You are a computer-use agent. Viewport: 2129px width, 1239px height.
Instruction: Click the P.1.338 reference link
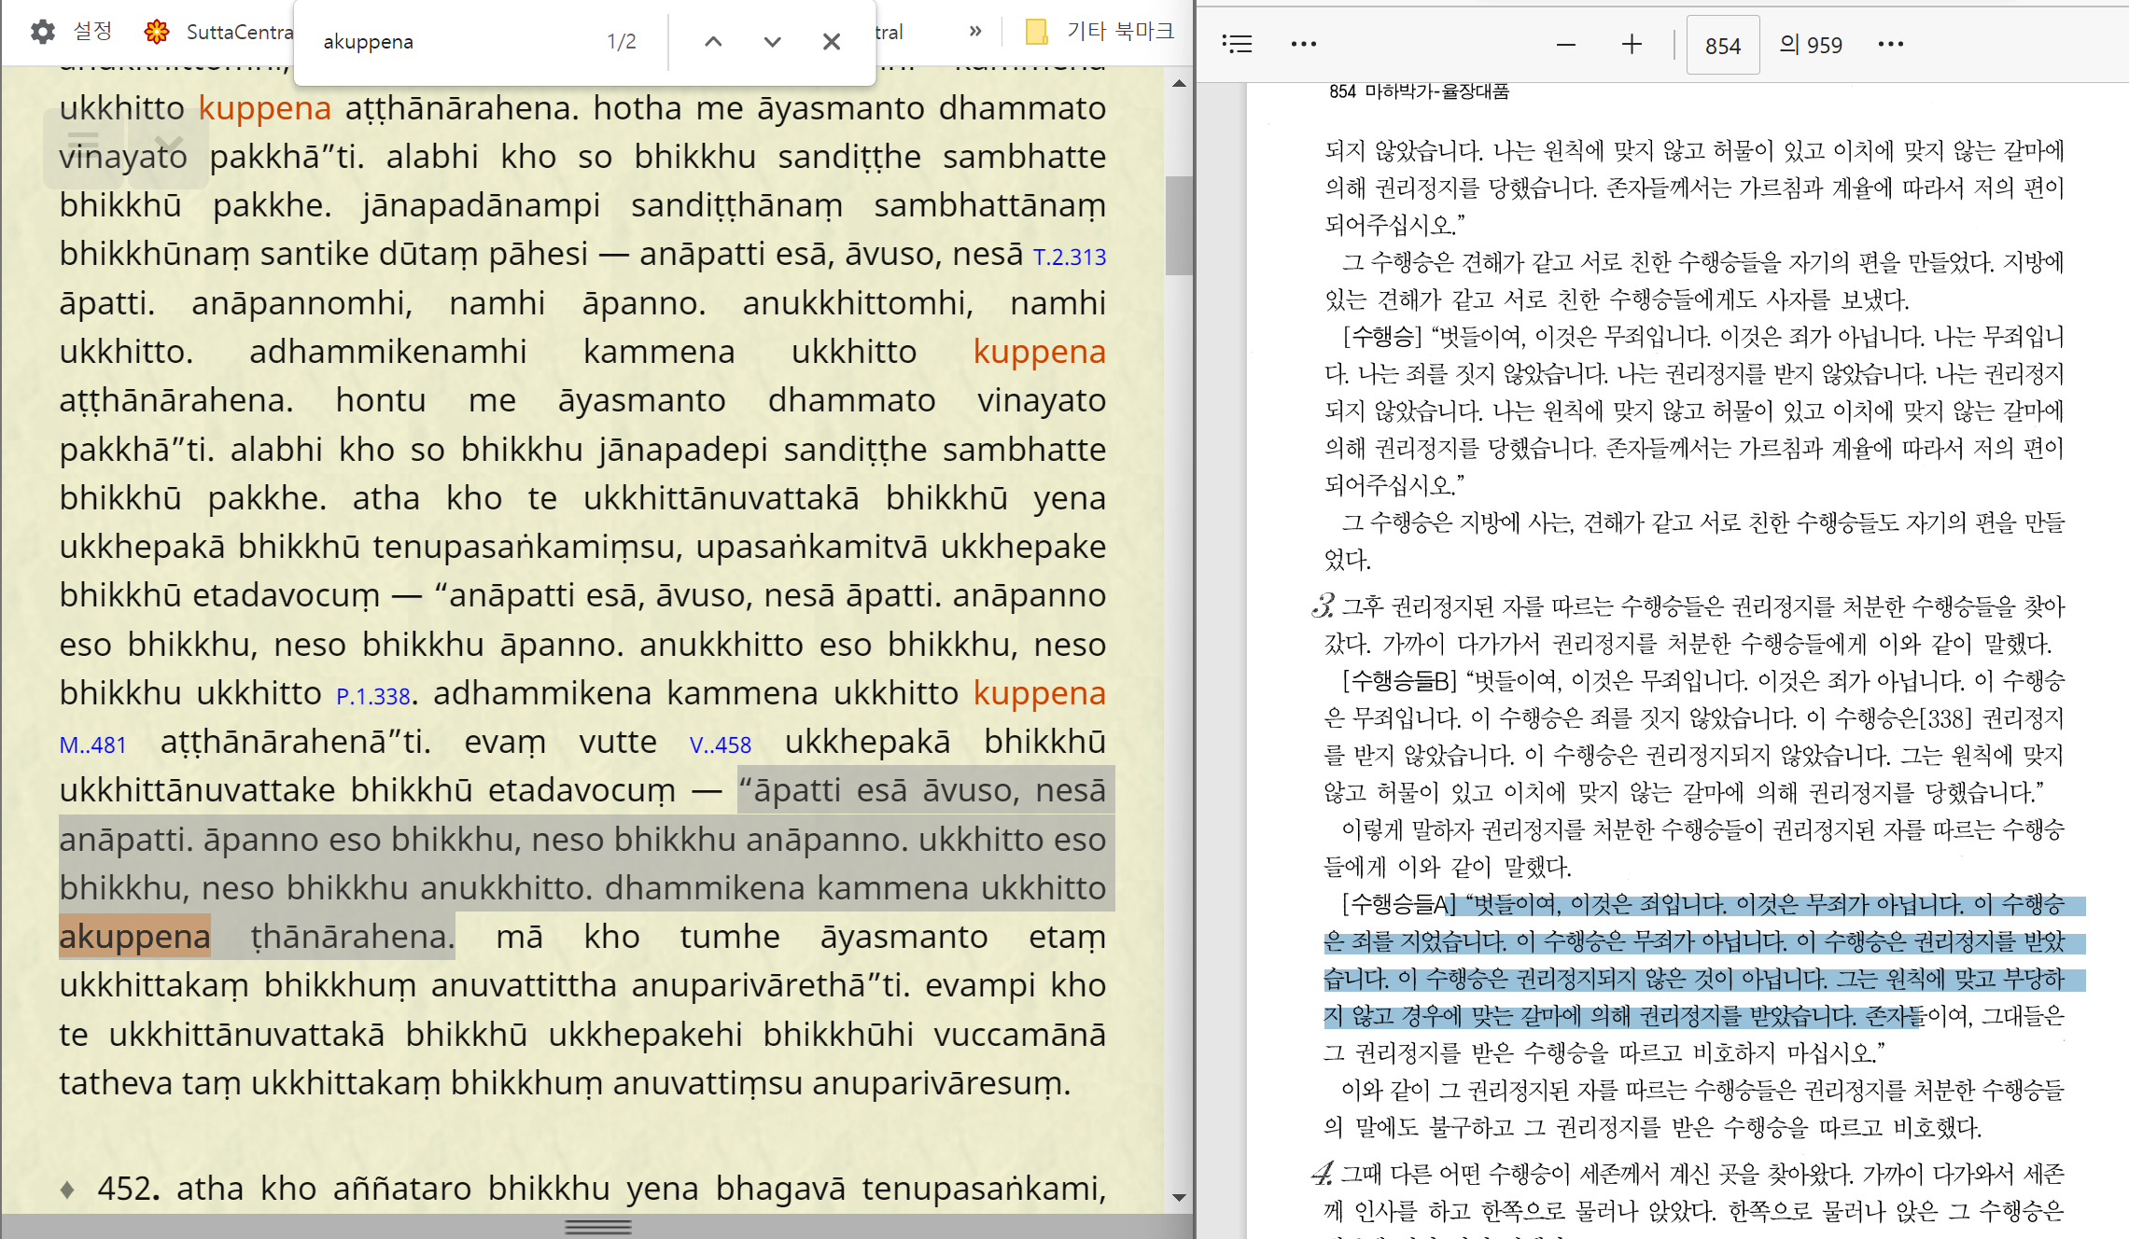click(x=373, y=696)
